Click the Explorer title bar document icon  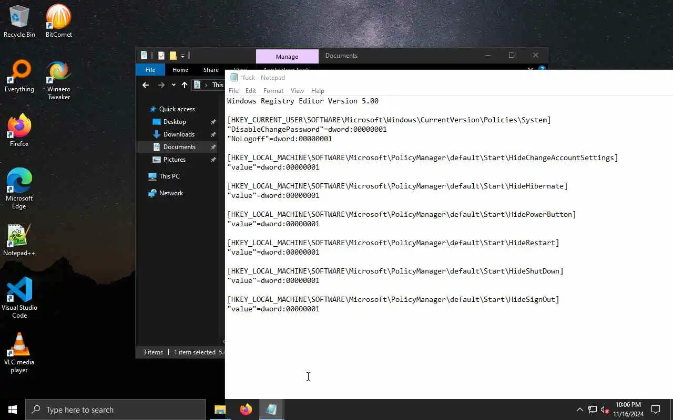tap(144, 56)
